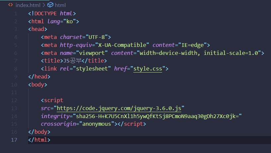Click the closing title tag
This screenshot has width=271, height=153.
94,61
